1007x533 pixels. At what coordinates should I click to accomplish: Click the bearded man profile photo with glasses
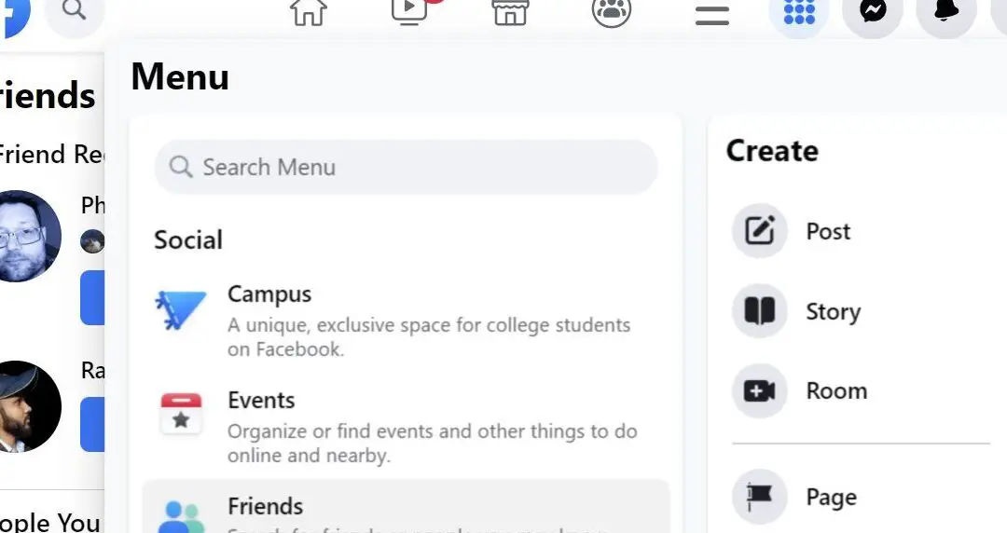pyautogui.click(x=26, y=237)
